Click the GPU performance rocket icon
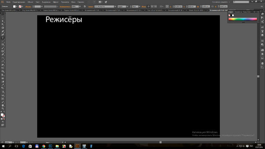The width and height of the screenshot is (265, 149). coord(106,2)
